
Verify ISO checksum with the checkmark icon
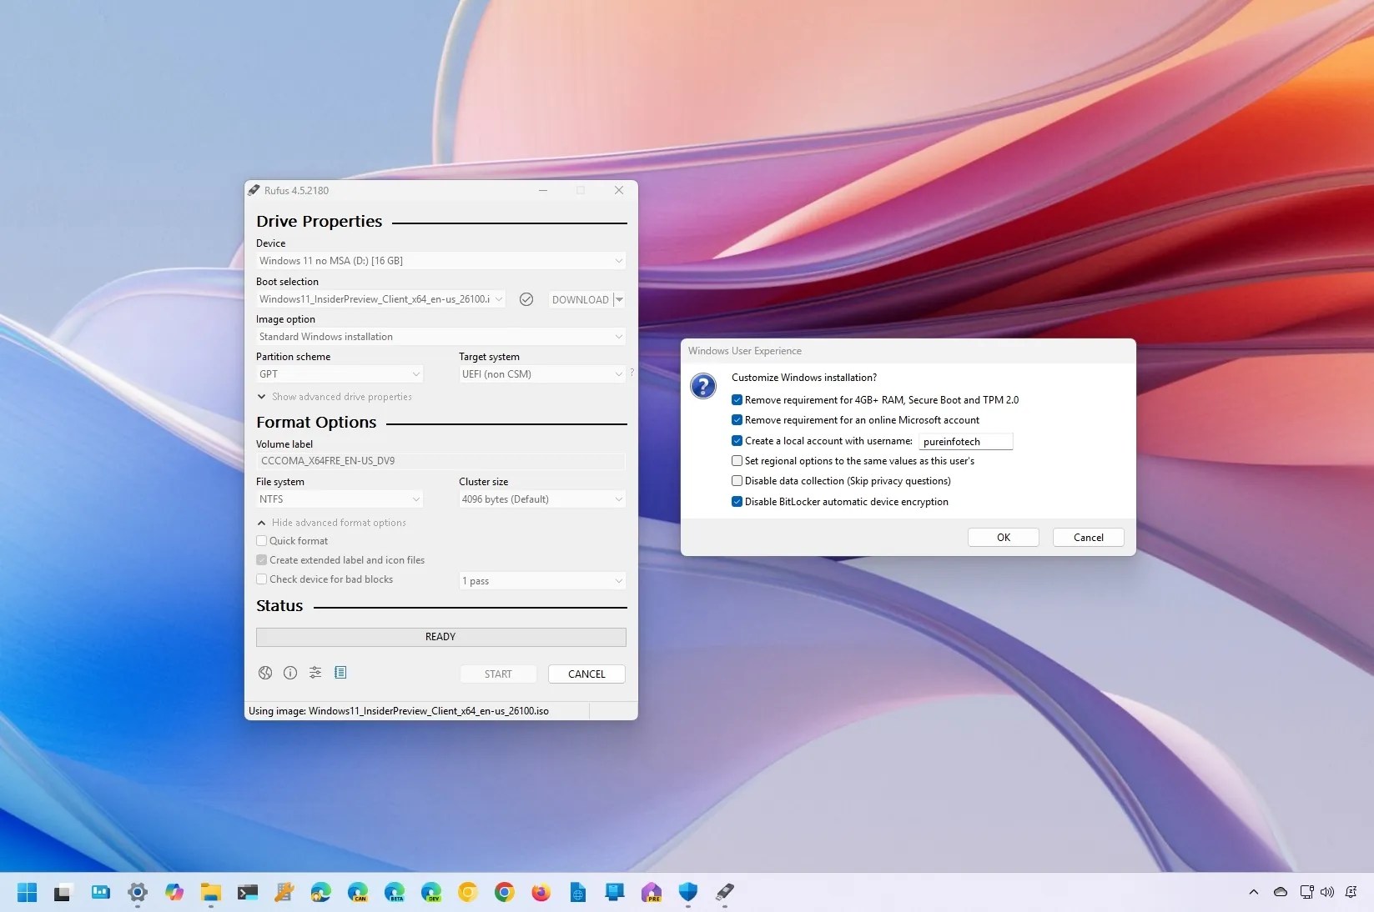pos(526,299)
